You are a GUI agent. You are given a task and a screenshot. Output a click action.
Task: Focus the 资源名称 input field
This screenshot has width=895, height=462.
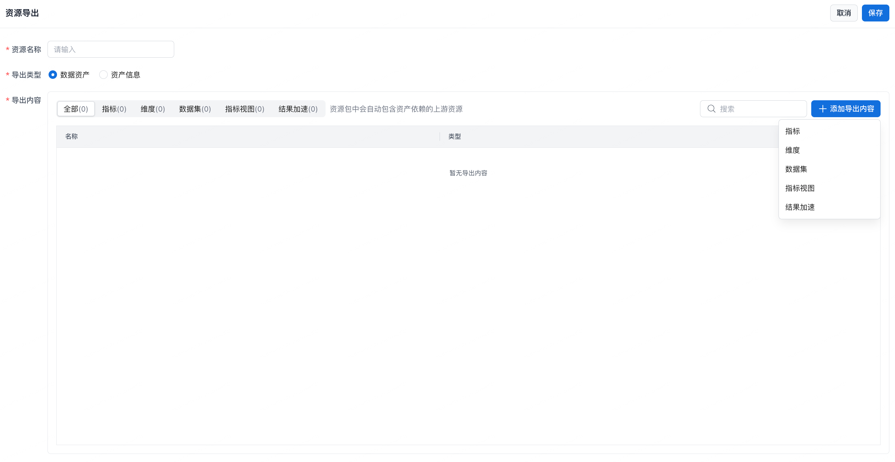coord(111,49)
